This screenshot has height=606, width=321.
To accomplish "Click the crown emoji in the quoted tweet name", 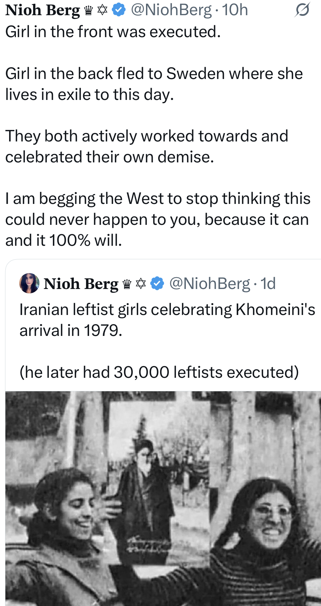I will tap(127, 284).
